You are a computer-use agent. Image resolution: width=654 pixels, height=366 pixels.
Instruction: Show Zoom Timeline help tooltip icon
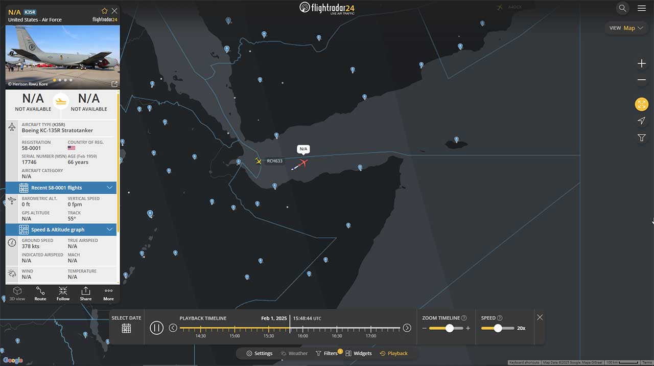tap(464, 318)
